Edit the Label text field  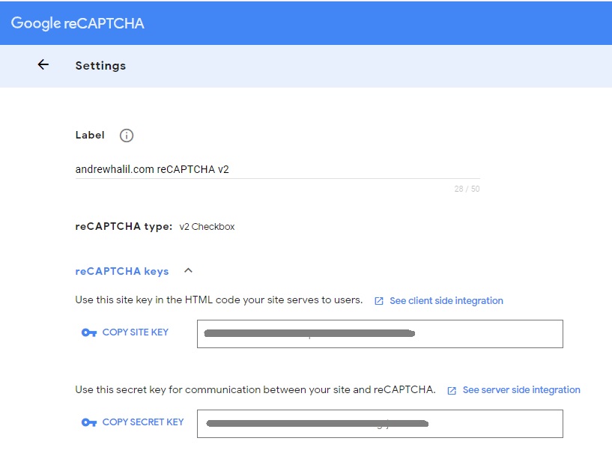click(x=277, y=169)
